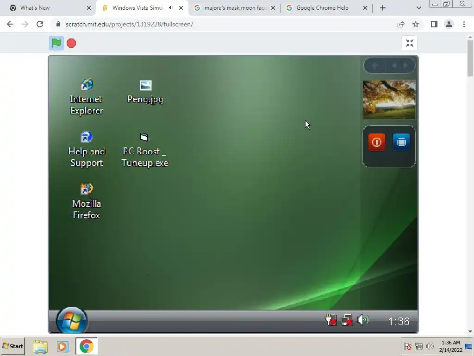Viewport: 474px width, 356px height.
Task: Click the simulated power plug tray icon
Action: [331, 320]
